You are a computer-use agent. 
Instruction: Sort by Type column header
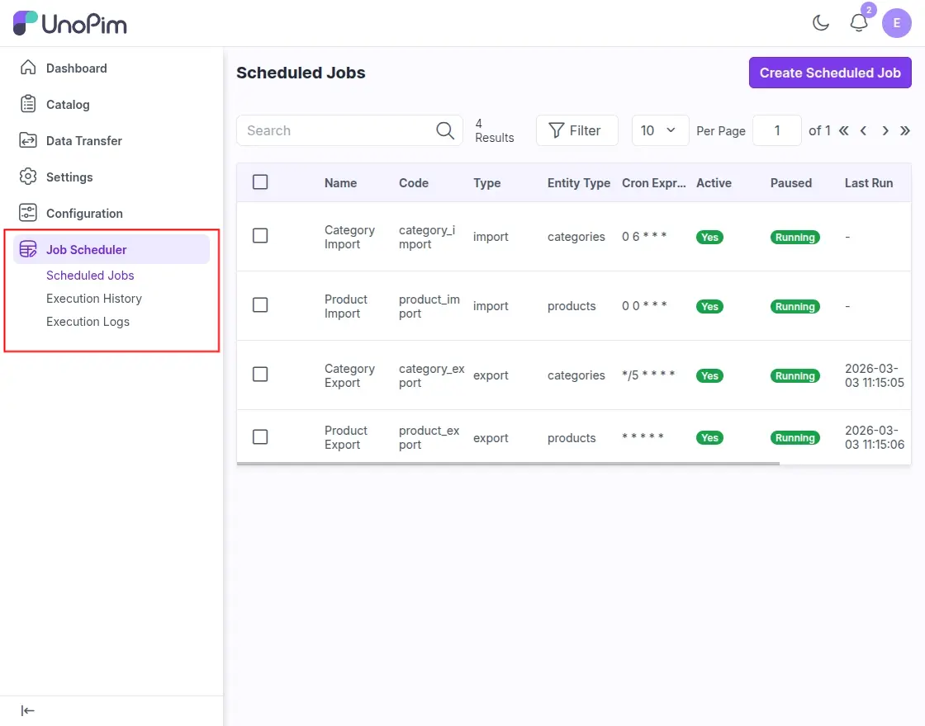pos(486,182)
